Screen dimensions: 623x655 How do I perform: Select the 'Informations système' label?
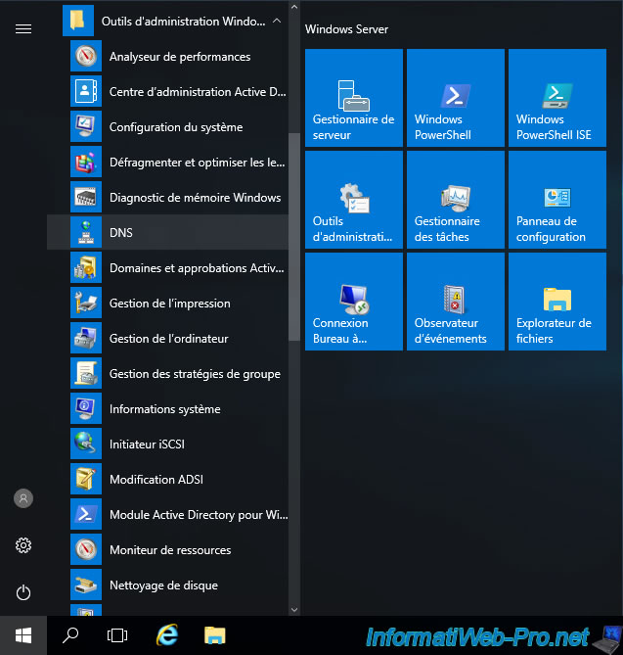(165, 409)
